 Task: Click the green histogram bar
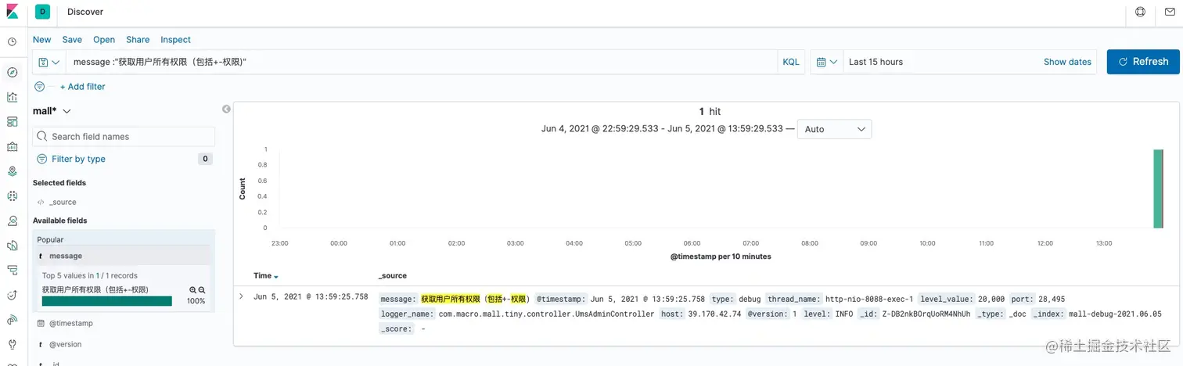tap(1158, 188)
